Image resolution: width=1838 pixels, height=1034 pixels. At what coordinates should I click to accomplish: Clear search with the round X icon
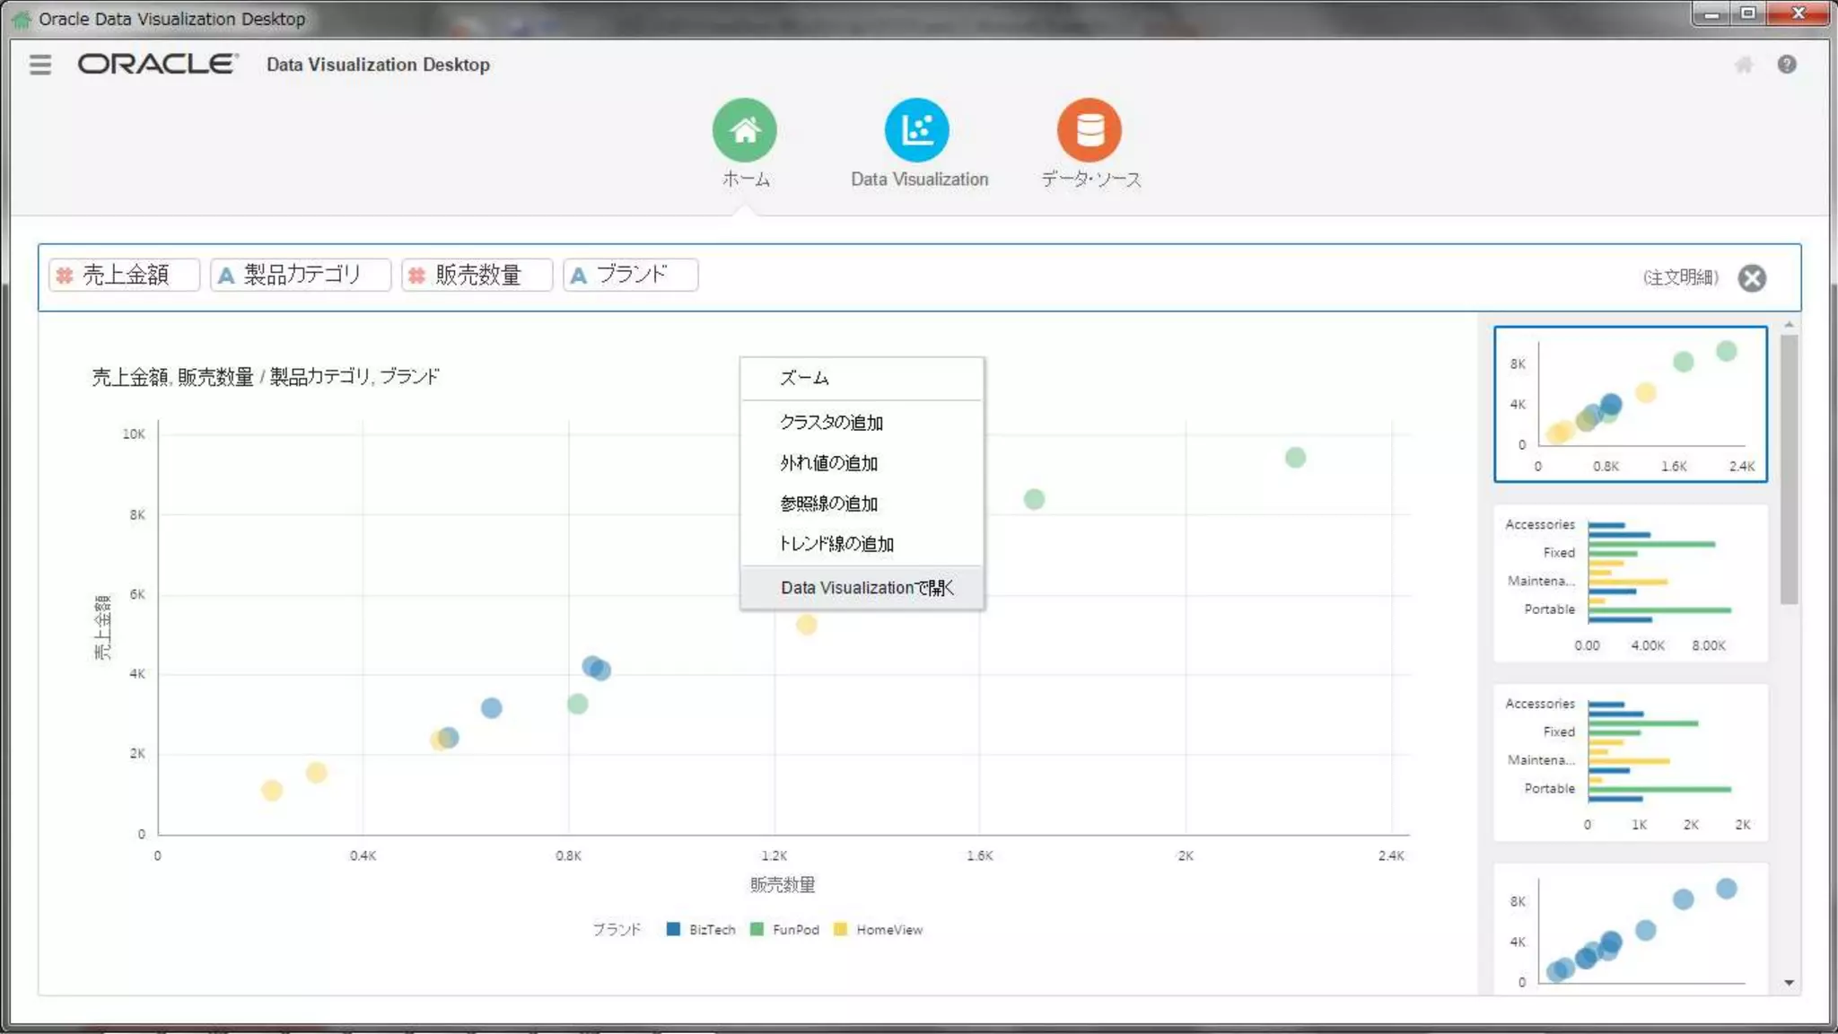(x=1751, y=278)
